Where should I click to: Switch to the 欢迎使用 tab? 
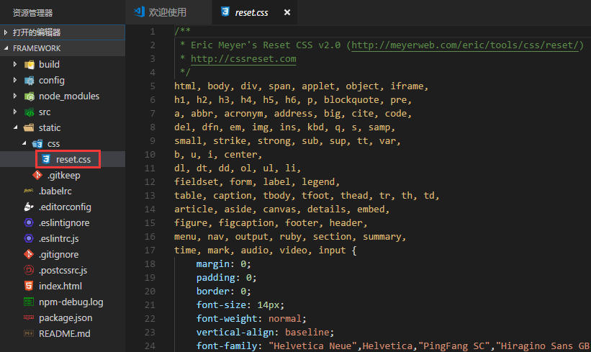(168, 12)
